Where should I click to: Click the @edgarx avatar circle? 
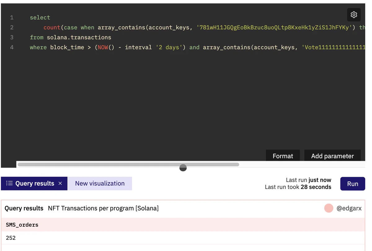click(329, 208)
